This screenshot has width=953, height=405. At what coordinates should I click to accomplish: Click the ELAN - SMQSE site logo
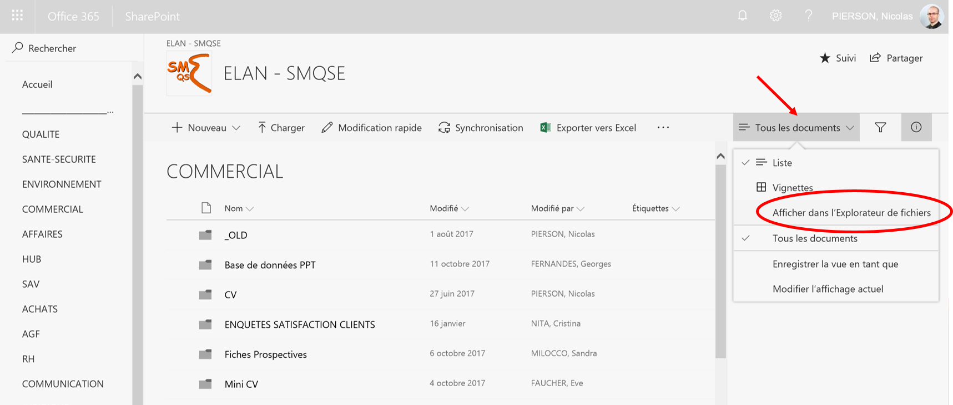(189, 74)
